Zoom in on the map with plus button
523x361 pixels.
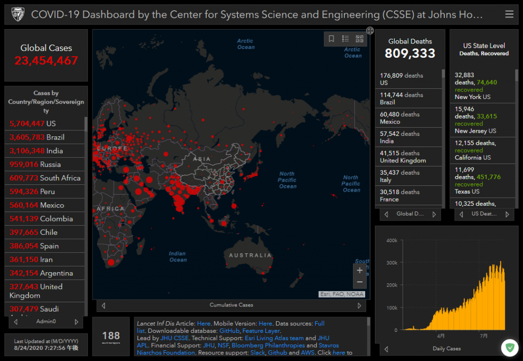(x=360, y=270)
